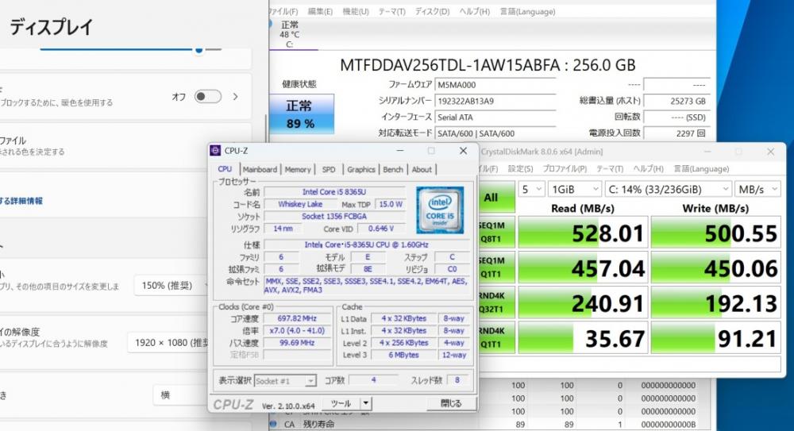Run the RND4K Q1T1 test
The height and width of the screenshot is (431, 794).
point(496,337)
